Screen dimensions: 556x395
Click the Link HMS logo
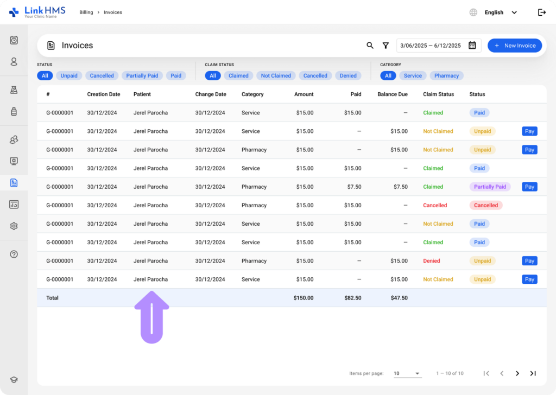pos(37,12)
